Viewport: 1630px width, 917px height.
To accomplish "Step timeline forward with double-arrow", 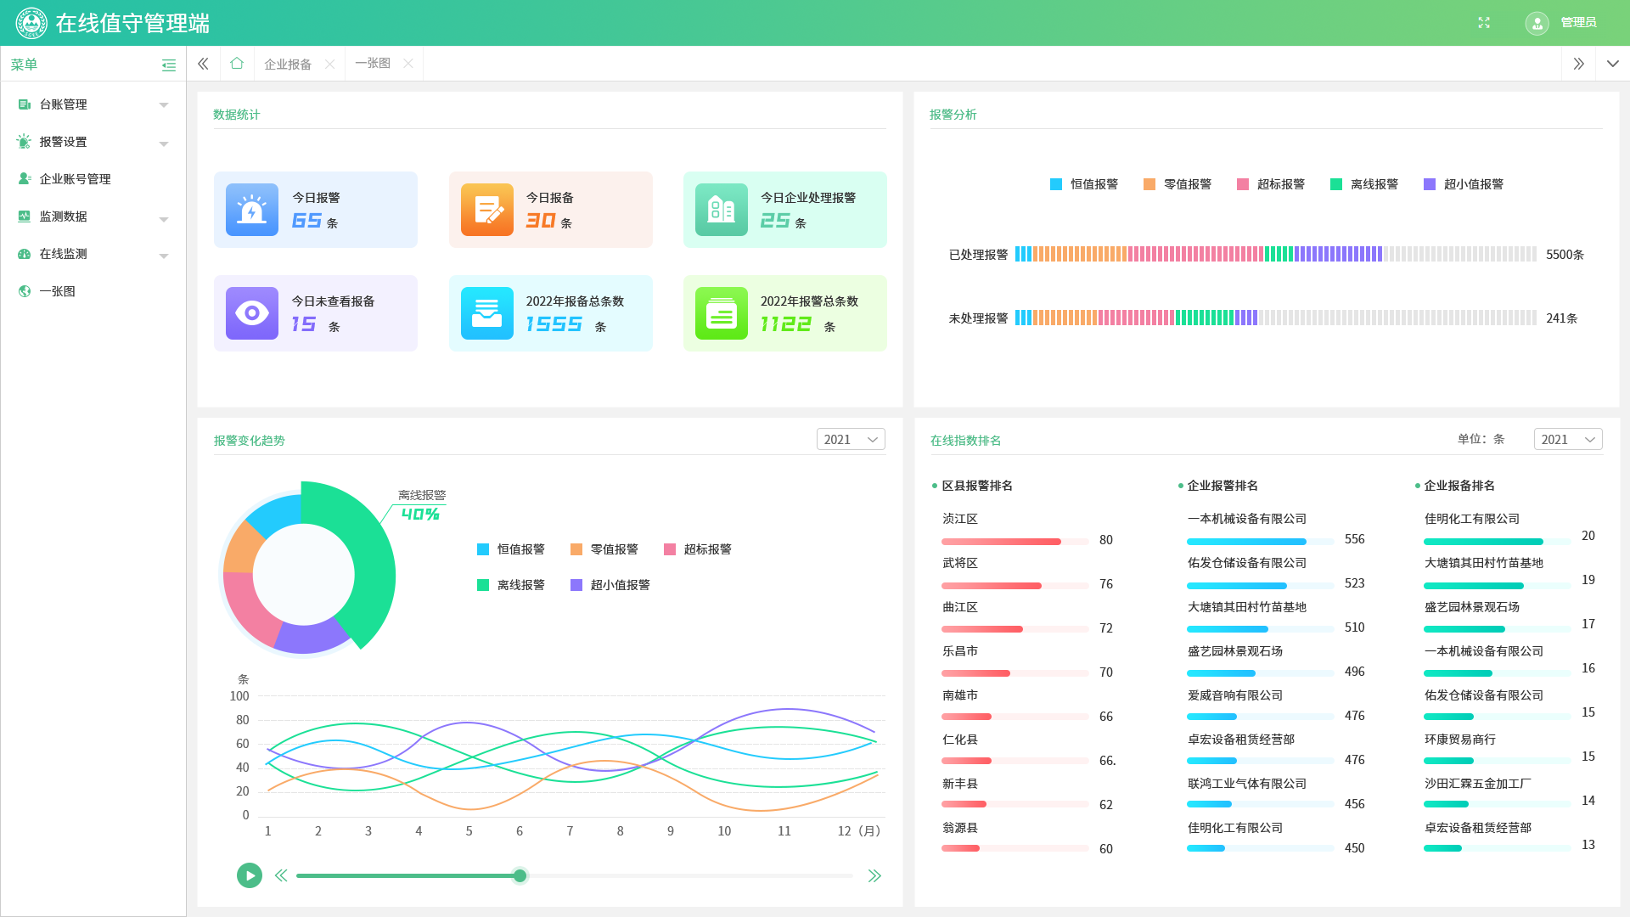I will coord(874,875).
